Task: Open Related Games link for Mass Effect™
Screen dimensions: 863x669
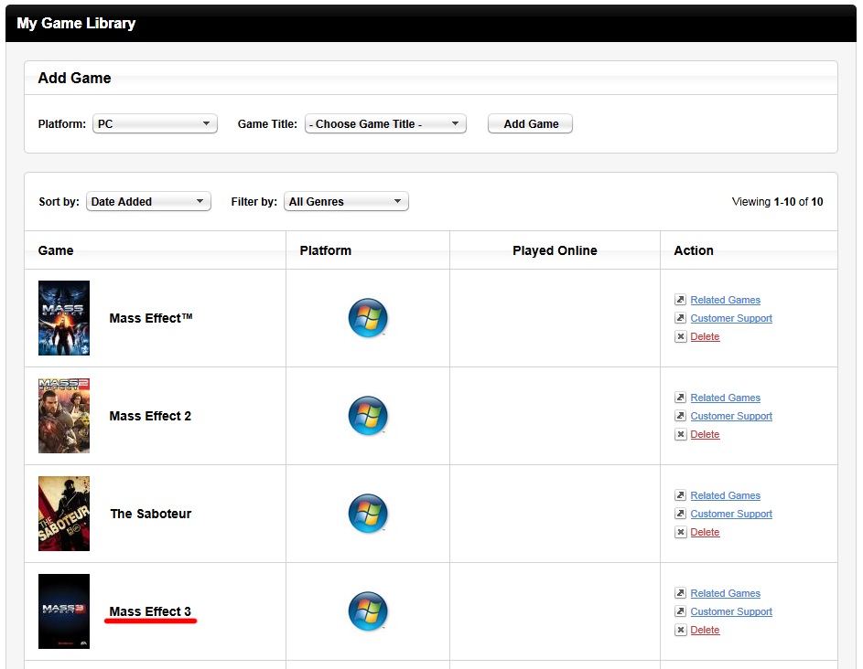Action: (725, 300)
